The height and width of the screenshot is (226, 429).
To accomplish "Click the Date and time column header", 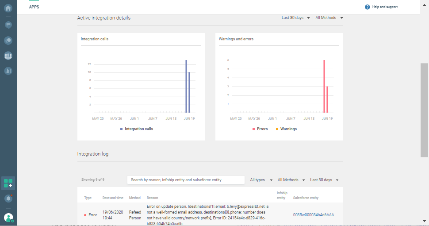I will click(x=113, y=198).
